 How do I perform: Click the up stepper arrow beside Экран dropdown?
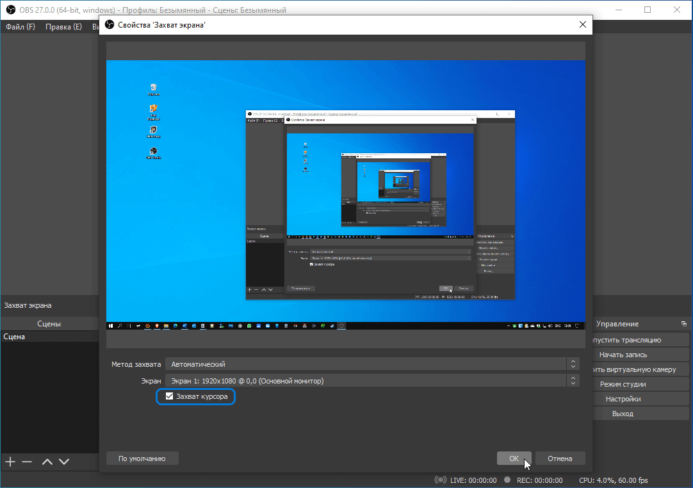(573, 377)
